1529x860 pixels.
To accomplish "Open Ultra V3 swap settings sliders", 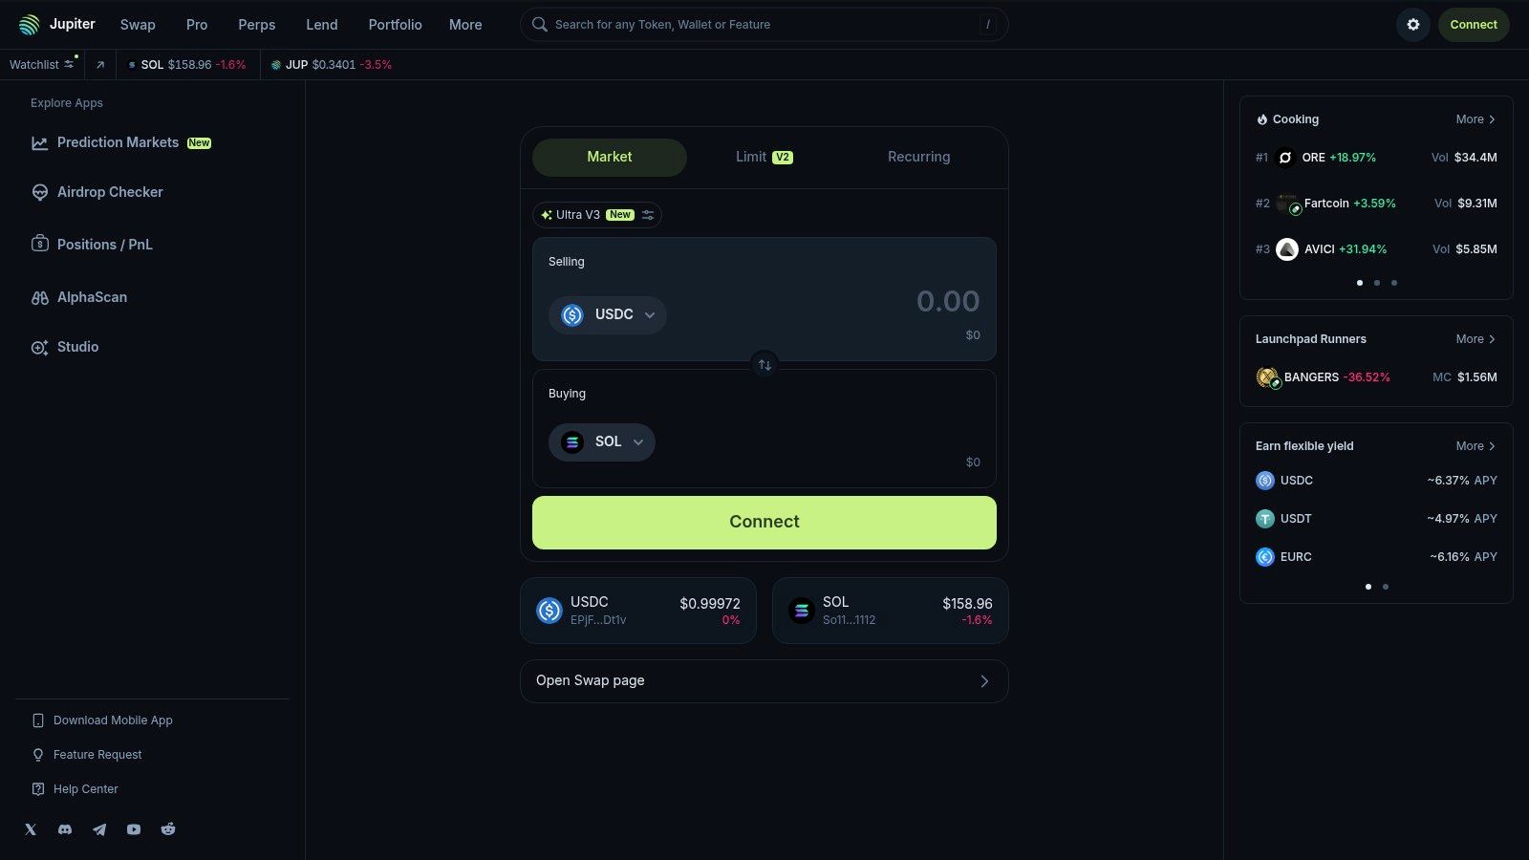I will [648, 215].
